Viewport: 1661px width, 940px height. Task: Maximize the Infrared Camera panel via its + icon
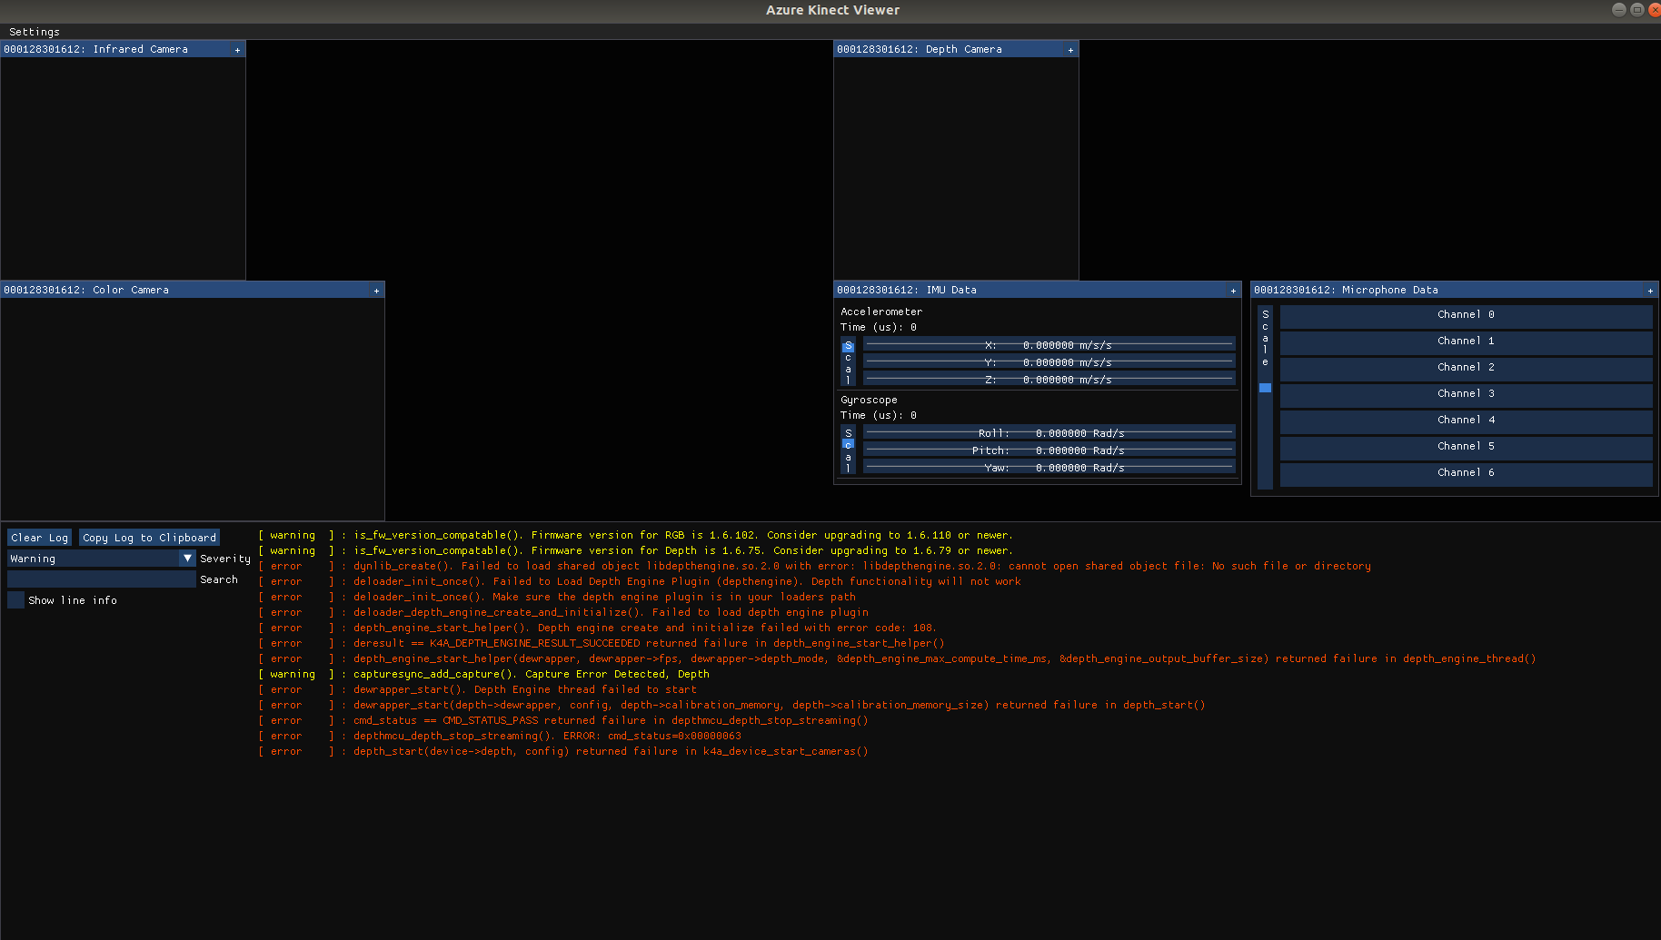(238, 49)
